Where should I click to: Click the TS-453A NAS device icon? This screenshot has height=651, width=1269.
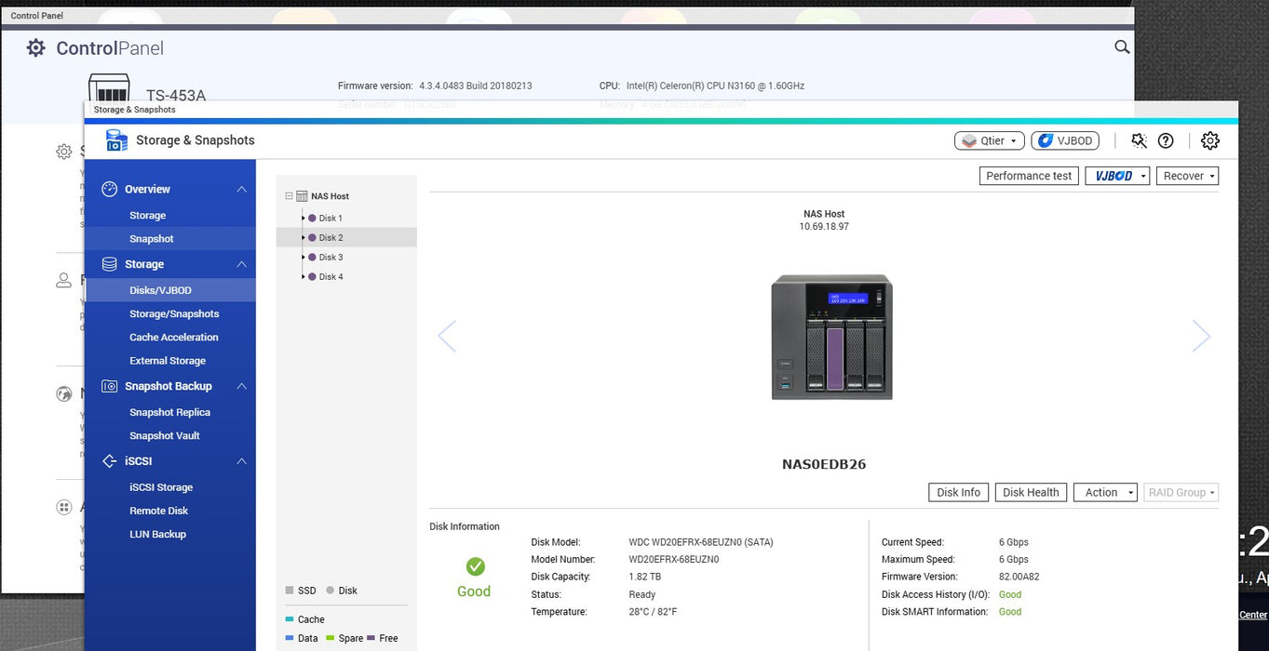point(109,87)
